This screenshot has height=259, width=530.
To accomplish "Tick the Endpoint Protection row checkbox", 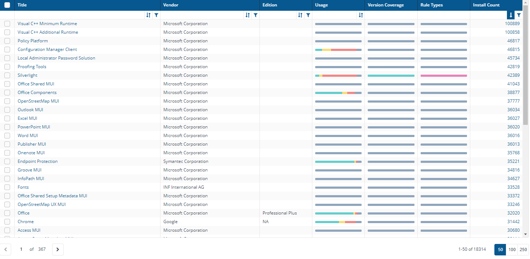I will [7, 161].
